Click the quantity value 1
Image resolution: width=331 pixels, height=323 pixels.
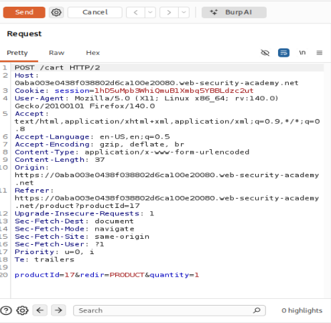click(196, 275)
